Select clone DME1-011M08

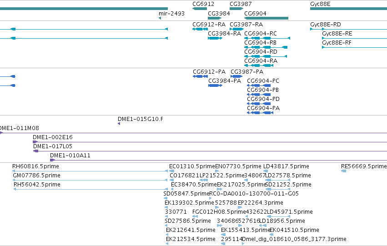[194, 133]
